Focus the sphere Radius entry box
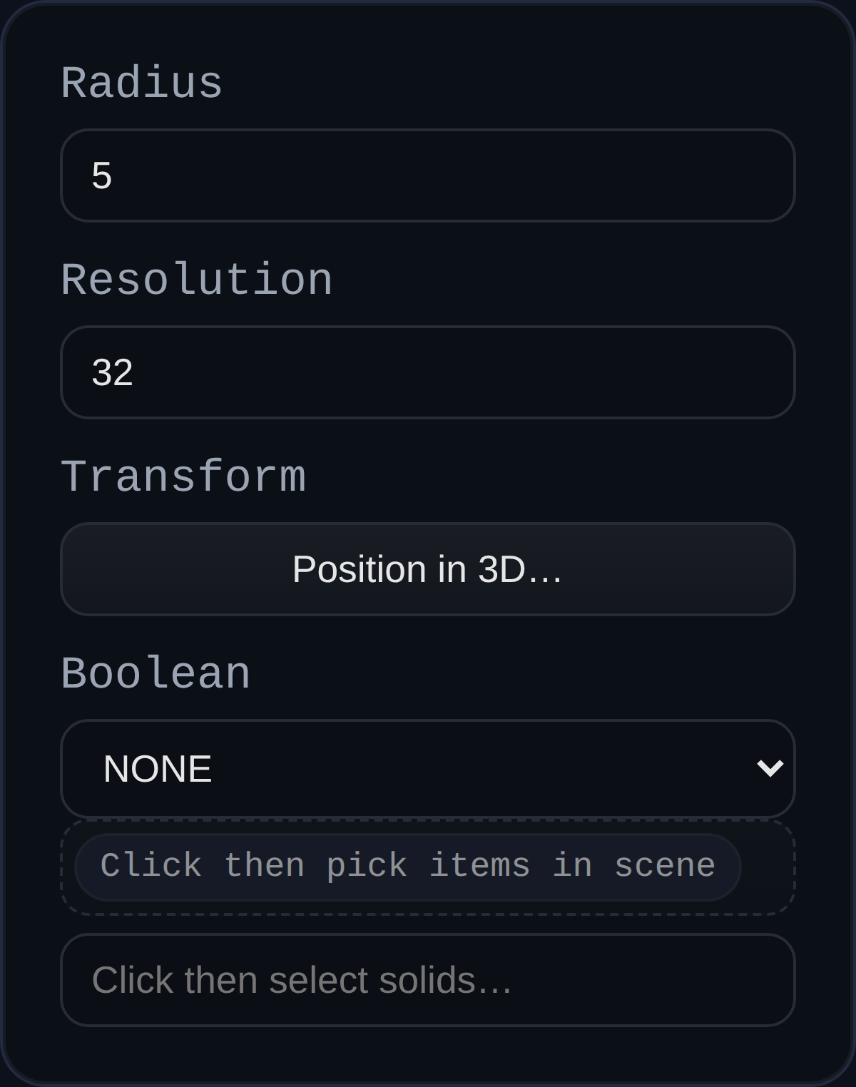This screenshot has width=856, height=1087. 428,175
